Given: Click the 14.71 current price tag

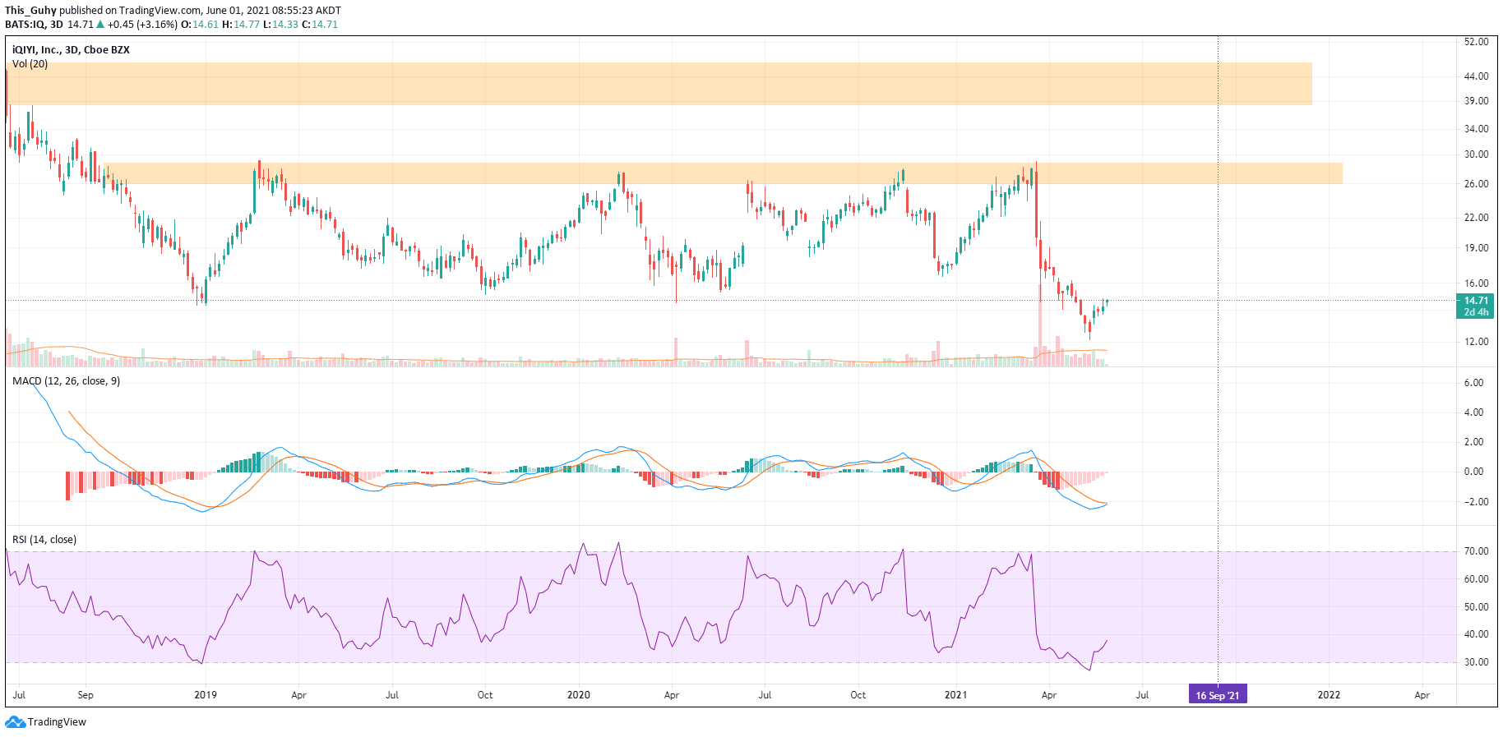Looking at the screenshot, I should pyautogui.click(x=1476, y=301).
